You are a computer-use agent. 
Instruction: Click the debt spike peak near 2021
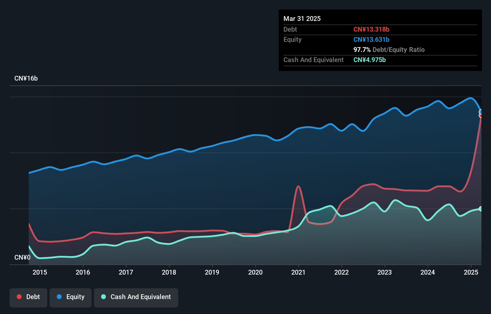click(x=298, y=187)
